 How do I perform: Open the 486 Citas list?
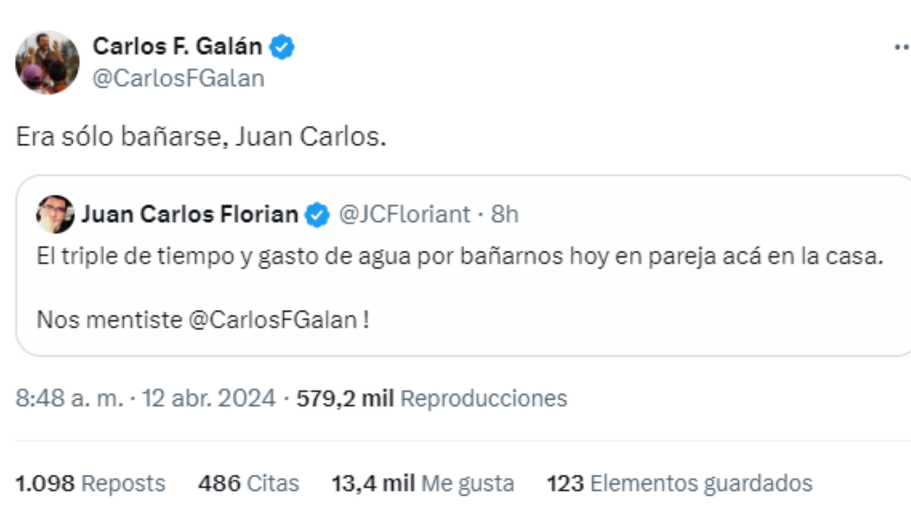[x=247, y=483]
